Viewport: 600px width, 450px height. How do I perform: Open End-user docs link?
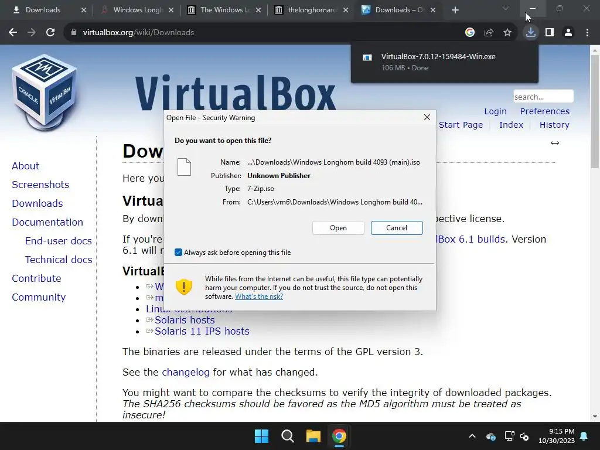click(x=59, y=241)
